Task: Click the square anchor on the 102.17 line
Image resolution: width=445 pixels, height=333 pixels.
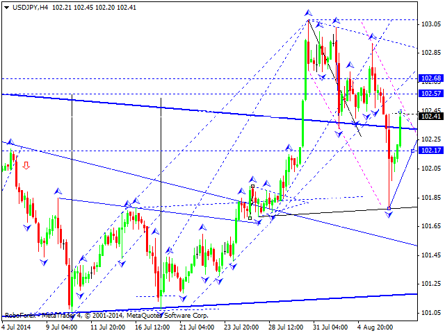Action: pos(412,151)
